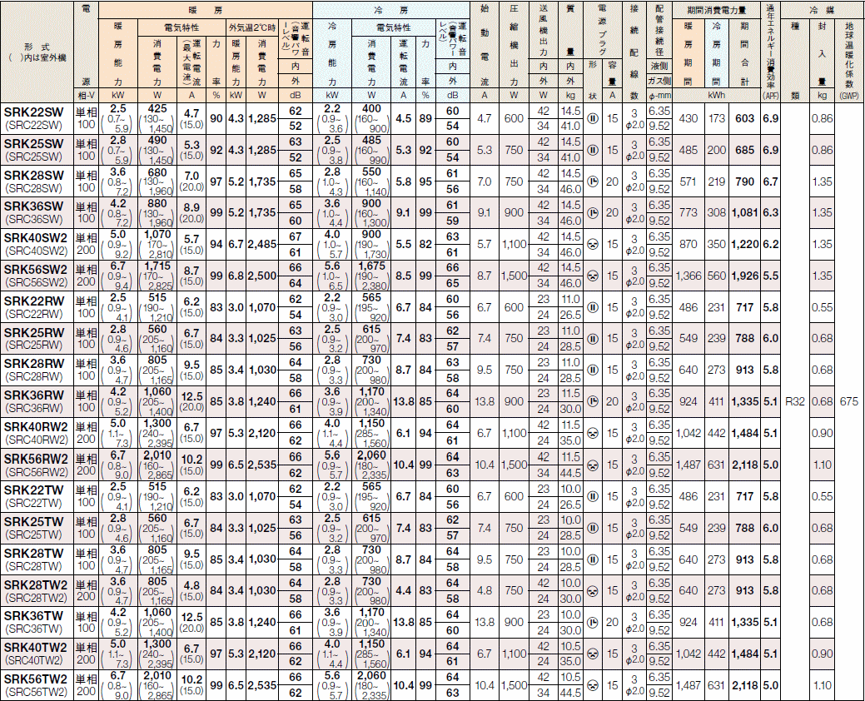Select seasonal total 1,081 for SRK36SW

pyautogui.click(x=745, y=213)
